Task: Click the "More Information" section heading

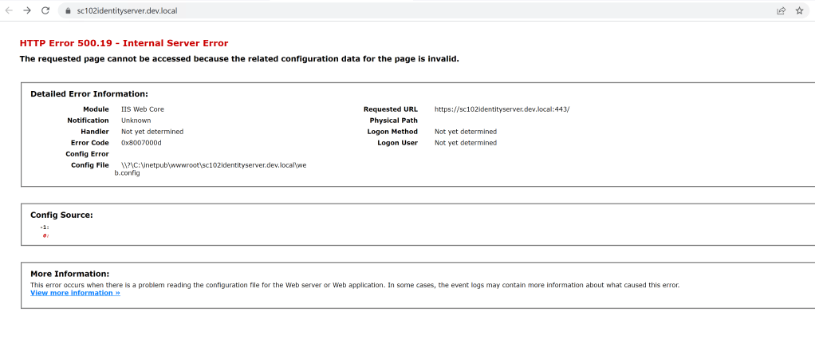Action: 69,274
